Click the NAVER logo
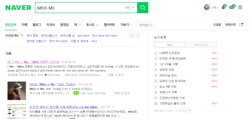This screenshot has height=119, width=251. click(x=18, y=8)
